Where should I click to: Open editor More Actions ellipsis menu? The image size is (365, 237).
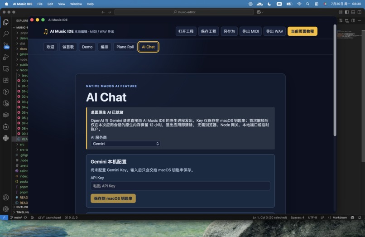[x=360, y=21]
